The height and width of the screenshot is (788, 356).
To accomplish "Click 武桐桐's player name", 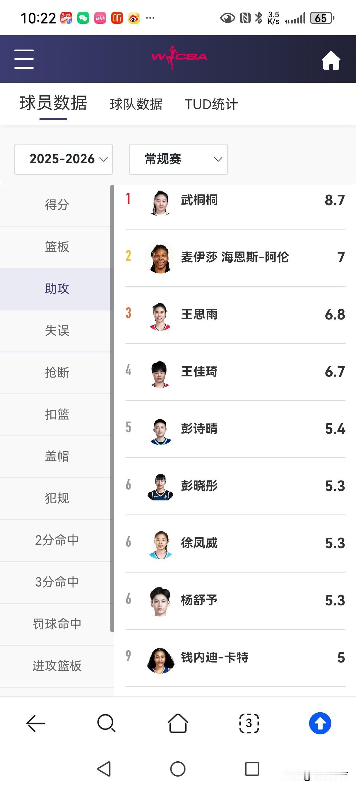I will [x=198, y=200].
